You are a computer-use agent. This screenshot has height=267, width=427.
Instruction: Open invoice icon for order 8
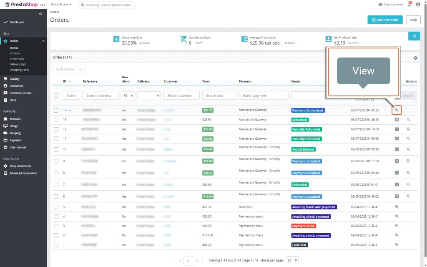tap(397, 173)
